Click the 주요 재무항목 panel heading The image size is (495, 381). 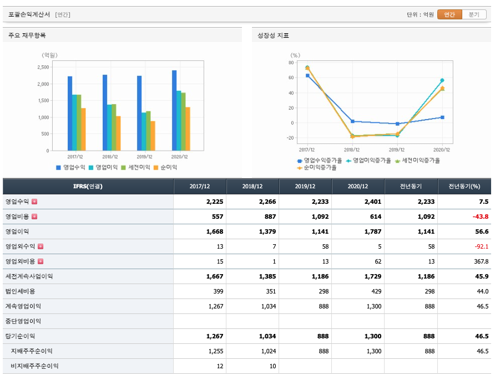coord(27,35)
